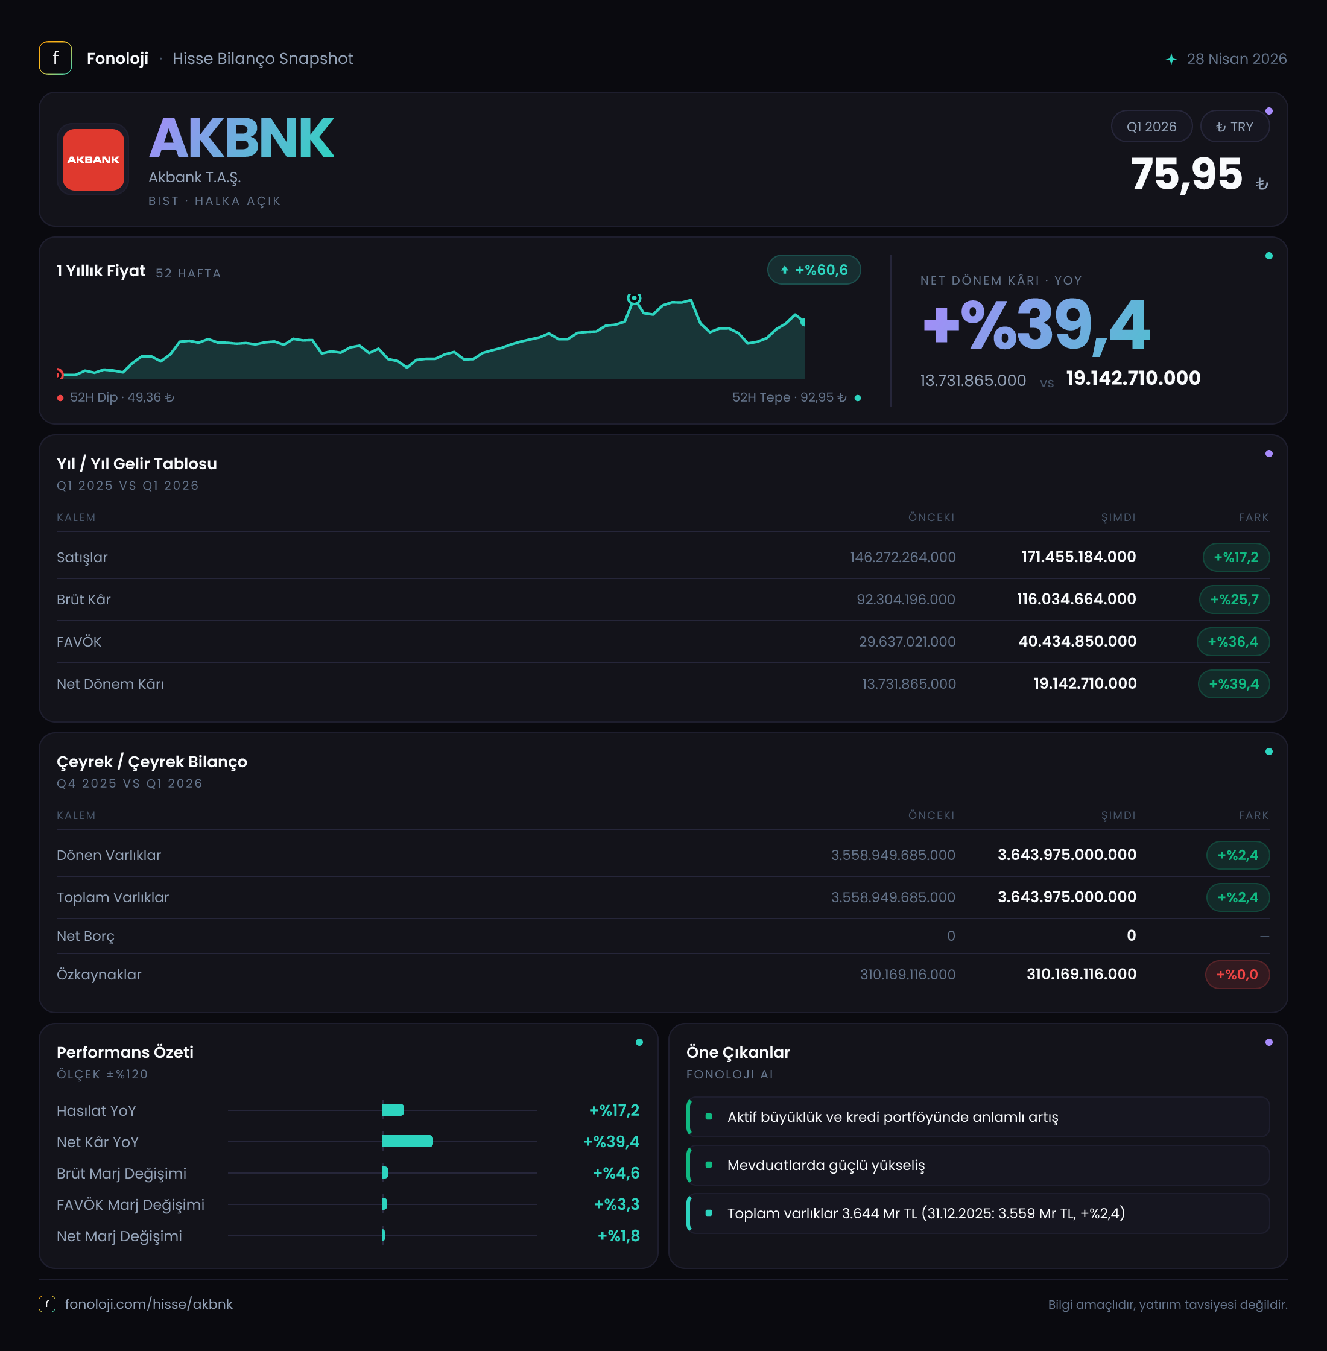Click the Net Borç row label
The width and height of the screenshot is (1327, 1351).
(x=85, y=937)
